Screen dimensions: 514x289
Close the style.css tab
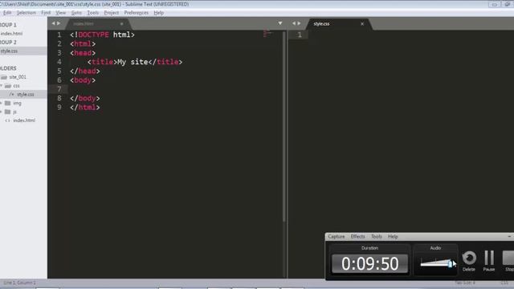(x=362, y=23)
